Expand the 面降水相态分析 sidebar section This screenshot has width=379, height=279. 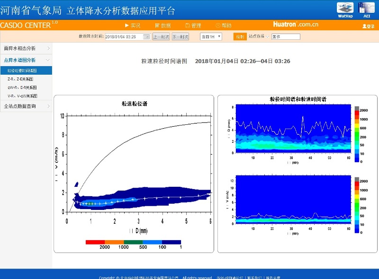click(26, 48)
